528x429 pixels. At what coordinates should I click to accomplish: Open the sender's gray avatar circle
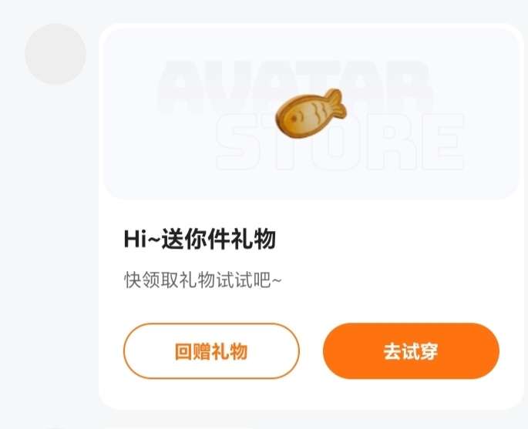55,54
